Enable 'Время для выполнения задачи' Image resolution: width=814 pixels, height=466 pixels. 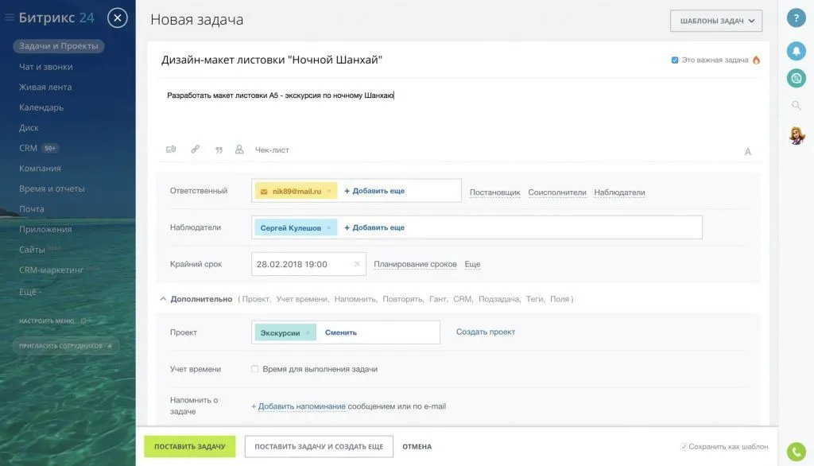[255, 368]
